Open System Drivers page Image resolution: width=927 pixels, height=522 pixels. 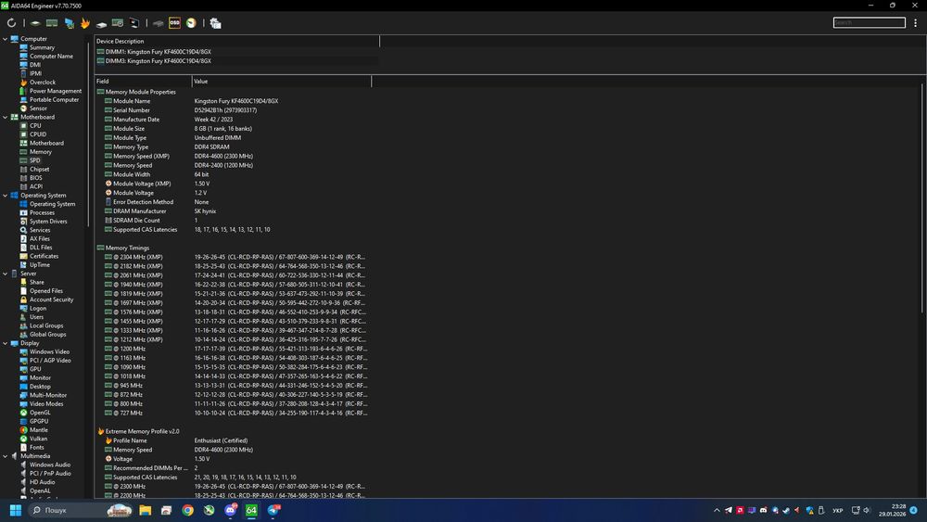point(48,221)
